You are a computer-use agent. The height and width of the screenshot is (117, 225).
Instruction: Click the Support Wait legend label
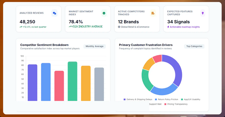coord(155,104)
